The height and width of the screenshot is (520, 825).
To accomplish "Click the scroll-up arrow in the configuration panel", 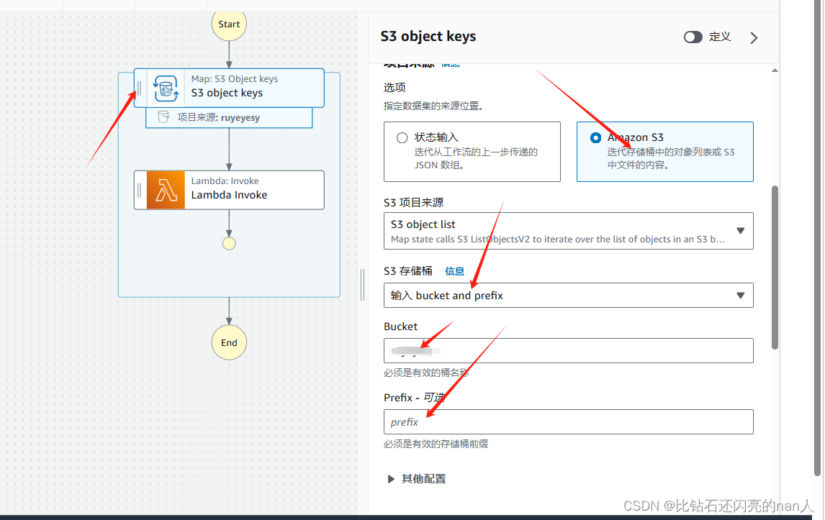I will [775, 70].
